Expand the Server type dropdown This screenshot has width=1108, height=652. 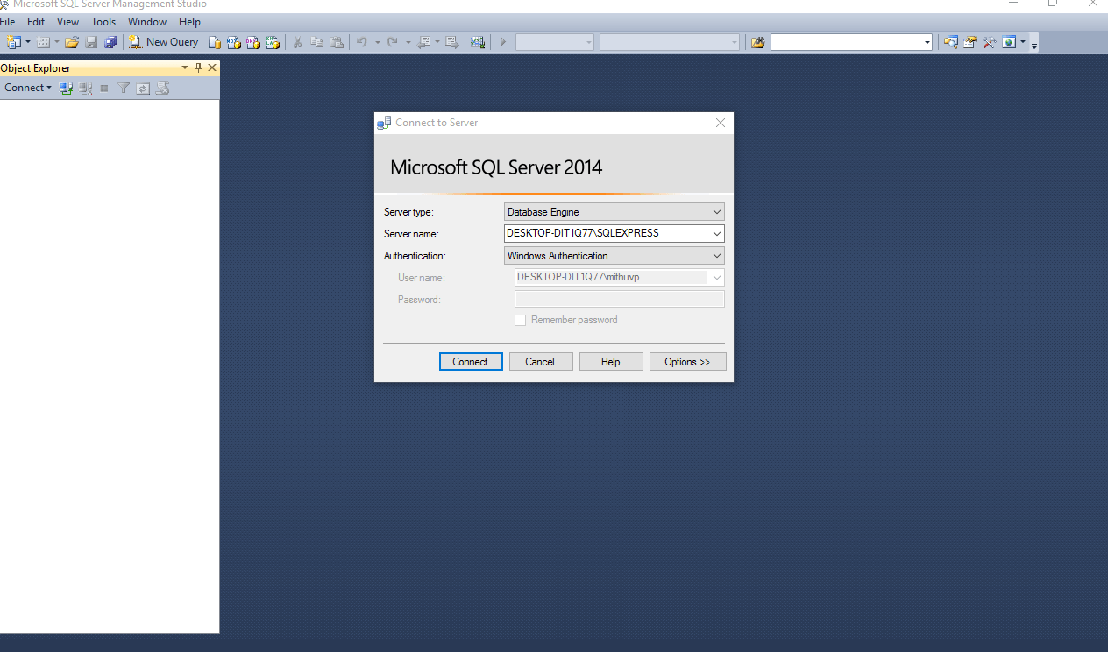coord(716,212)
